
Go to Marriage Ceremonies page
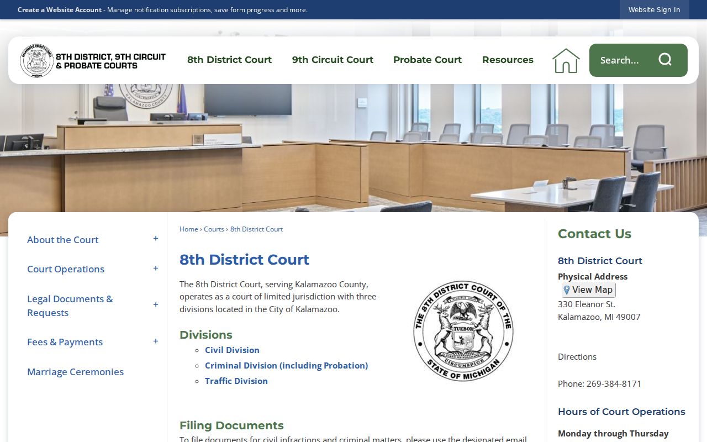[x=75, y=372]
